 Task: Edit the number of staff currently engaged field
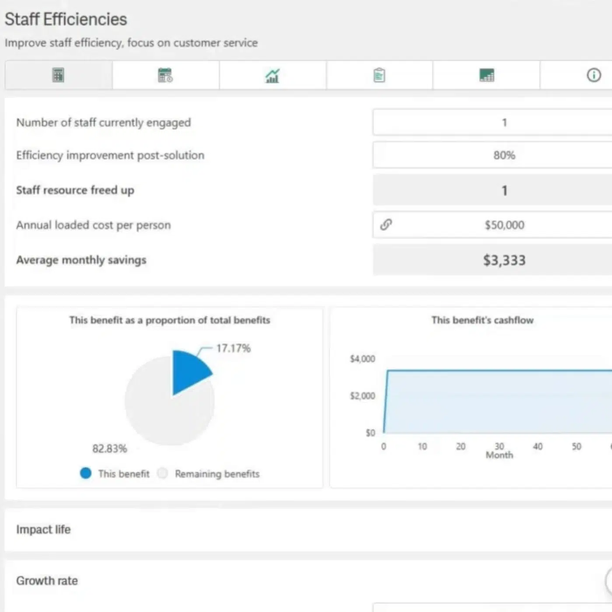[504, 122]
